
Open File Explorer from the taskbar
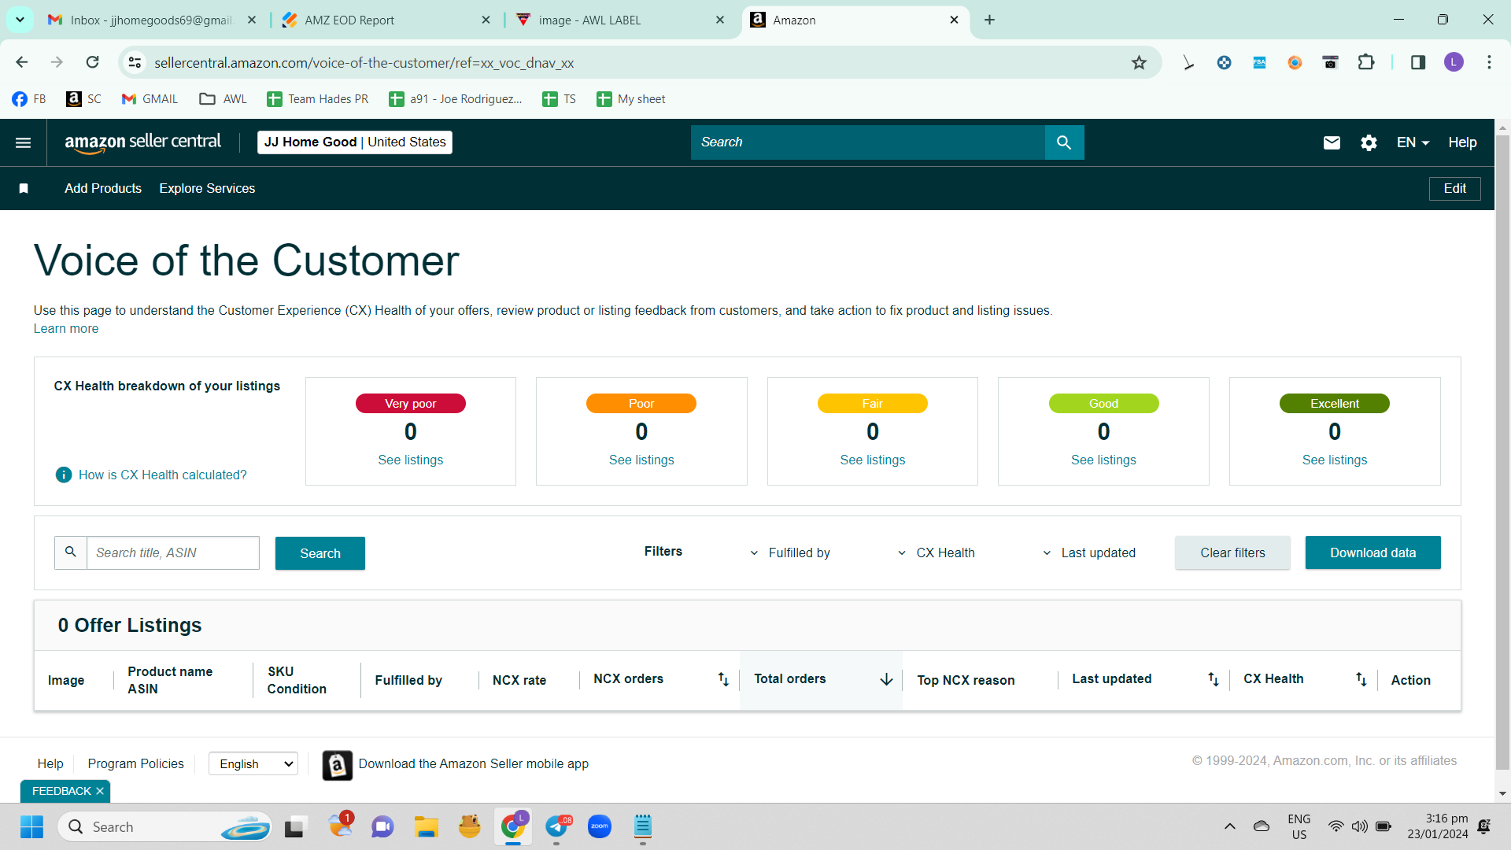point(427,827)
